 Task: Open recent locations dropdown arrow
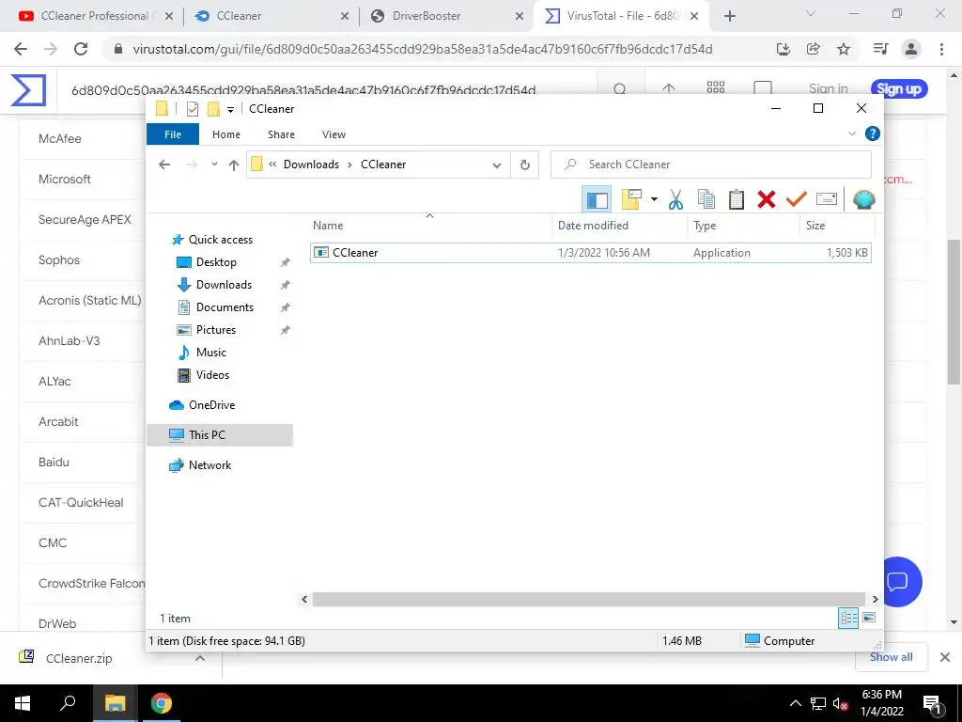214,165
